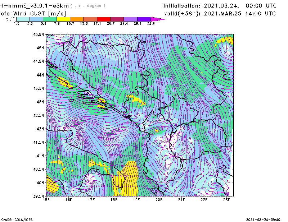Screen dimensions: 288x222
Task: Click the 15E longitude label
Action: [x=46, y=200]
